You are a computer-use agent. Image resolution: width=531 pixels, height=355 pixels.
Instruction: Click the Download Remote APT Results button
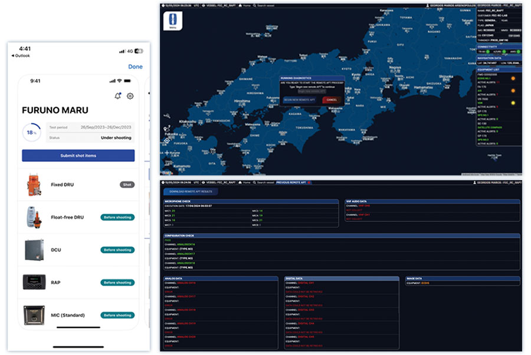coord(191,191)
